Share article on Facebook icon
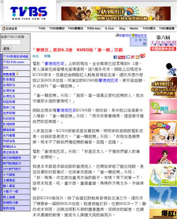Screen dimensions: 177x219 click(x=115, y=57)
